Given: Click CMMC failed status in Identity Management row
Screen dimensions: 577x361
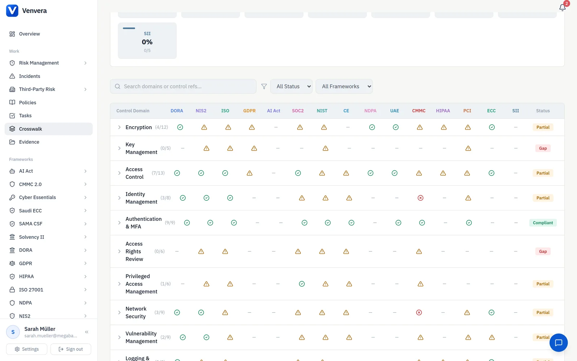Looking at the screenshot, I should [420, 198].
